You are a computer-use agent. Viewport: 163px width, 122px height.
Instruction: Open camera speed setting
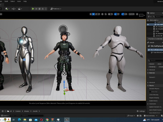tap(132, 14)
